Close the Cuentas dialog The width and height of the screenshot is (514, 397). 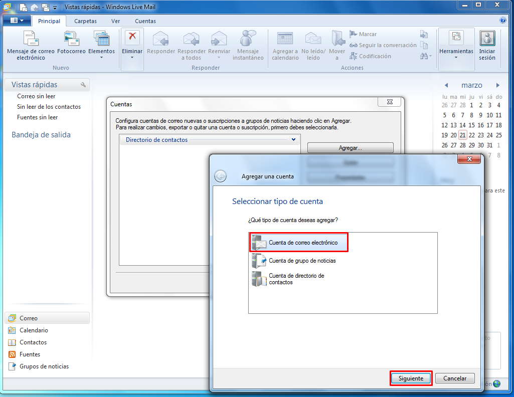390,102
